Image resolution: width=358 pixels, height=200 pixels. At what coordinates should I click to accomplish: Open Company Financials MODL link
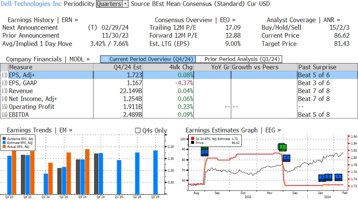48,59
